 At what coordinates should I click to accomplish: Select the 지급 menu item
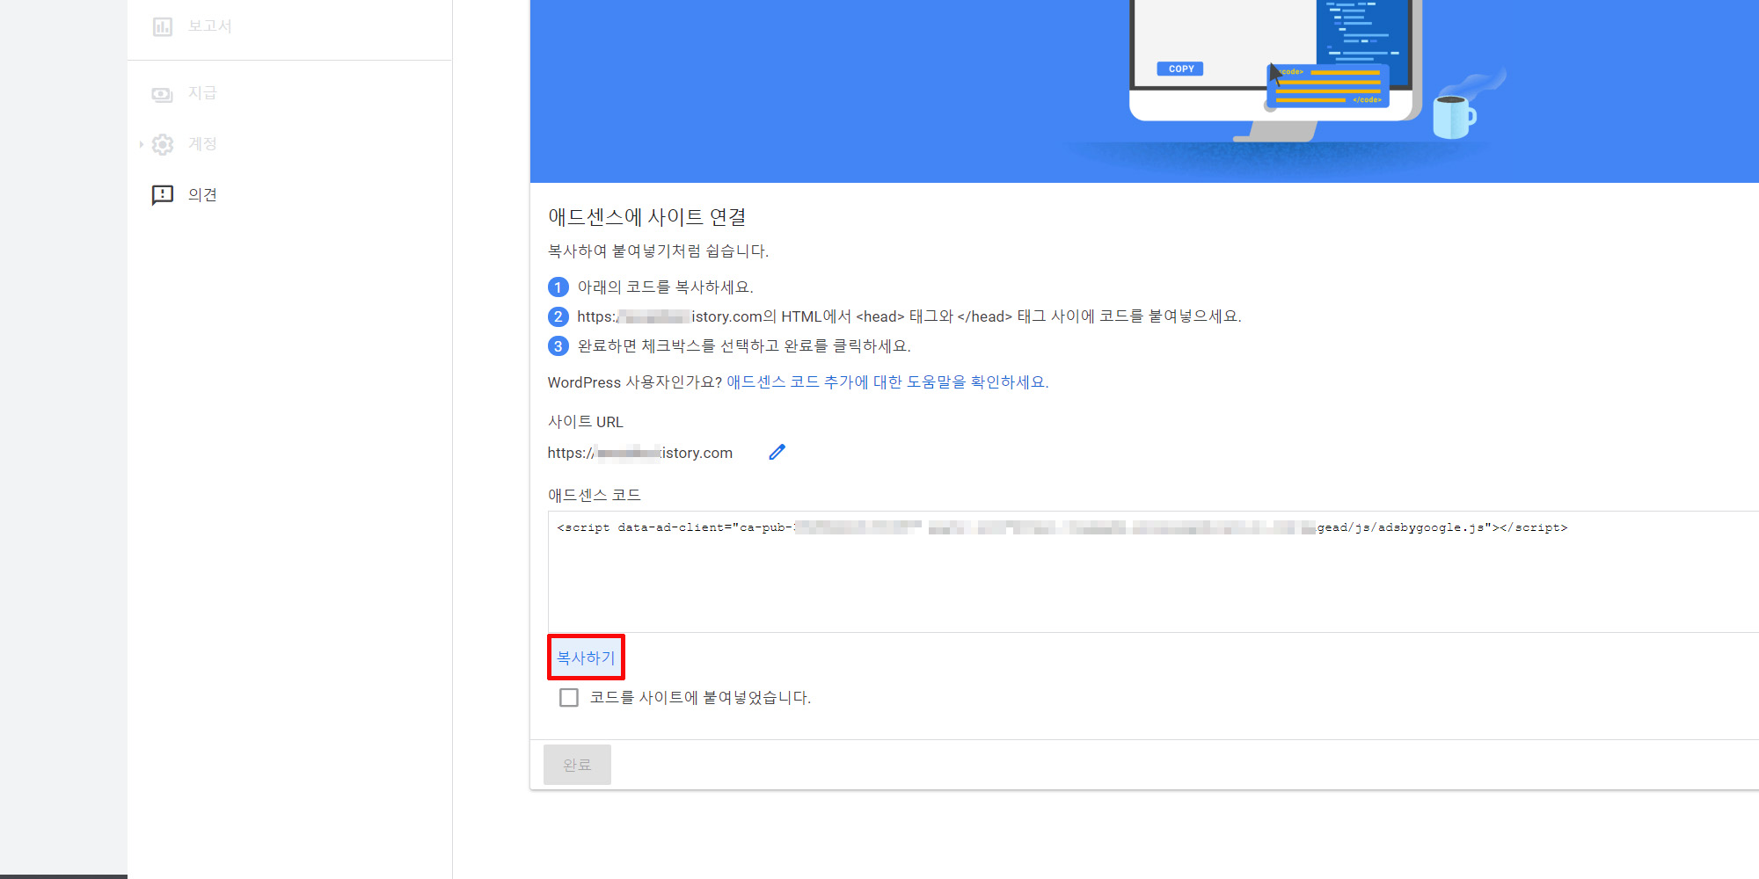202,93
